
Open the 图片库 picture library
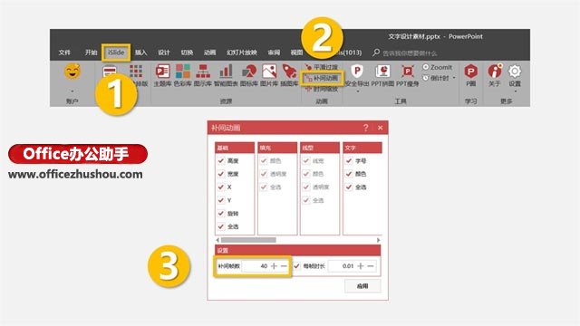click(x=269, y=75)
